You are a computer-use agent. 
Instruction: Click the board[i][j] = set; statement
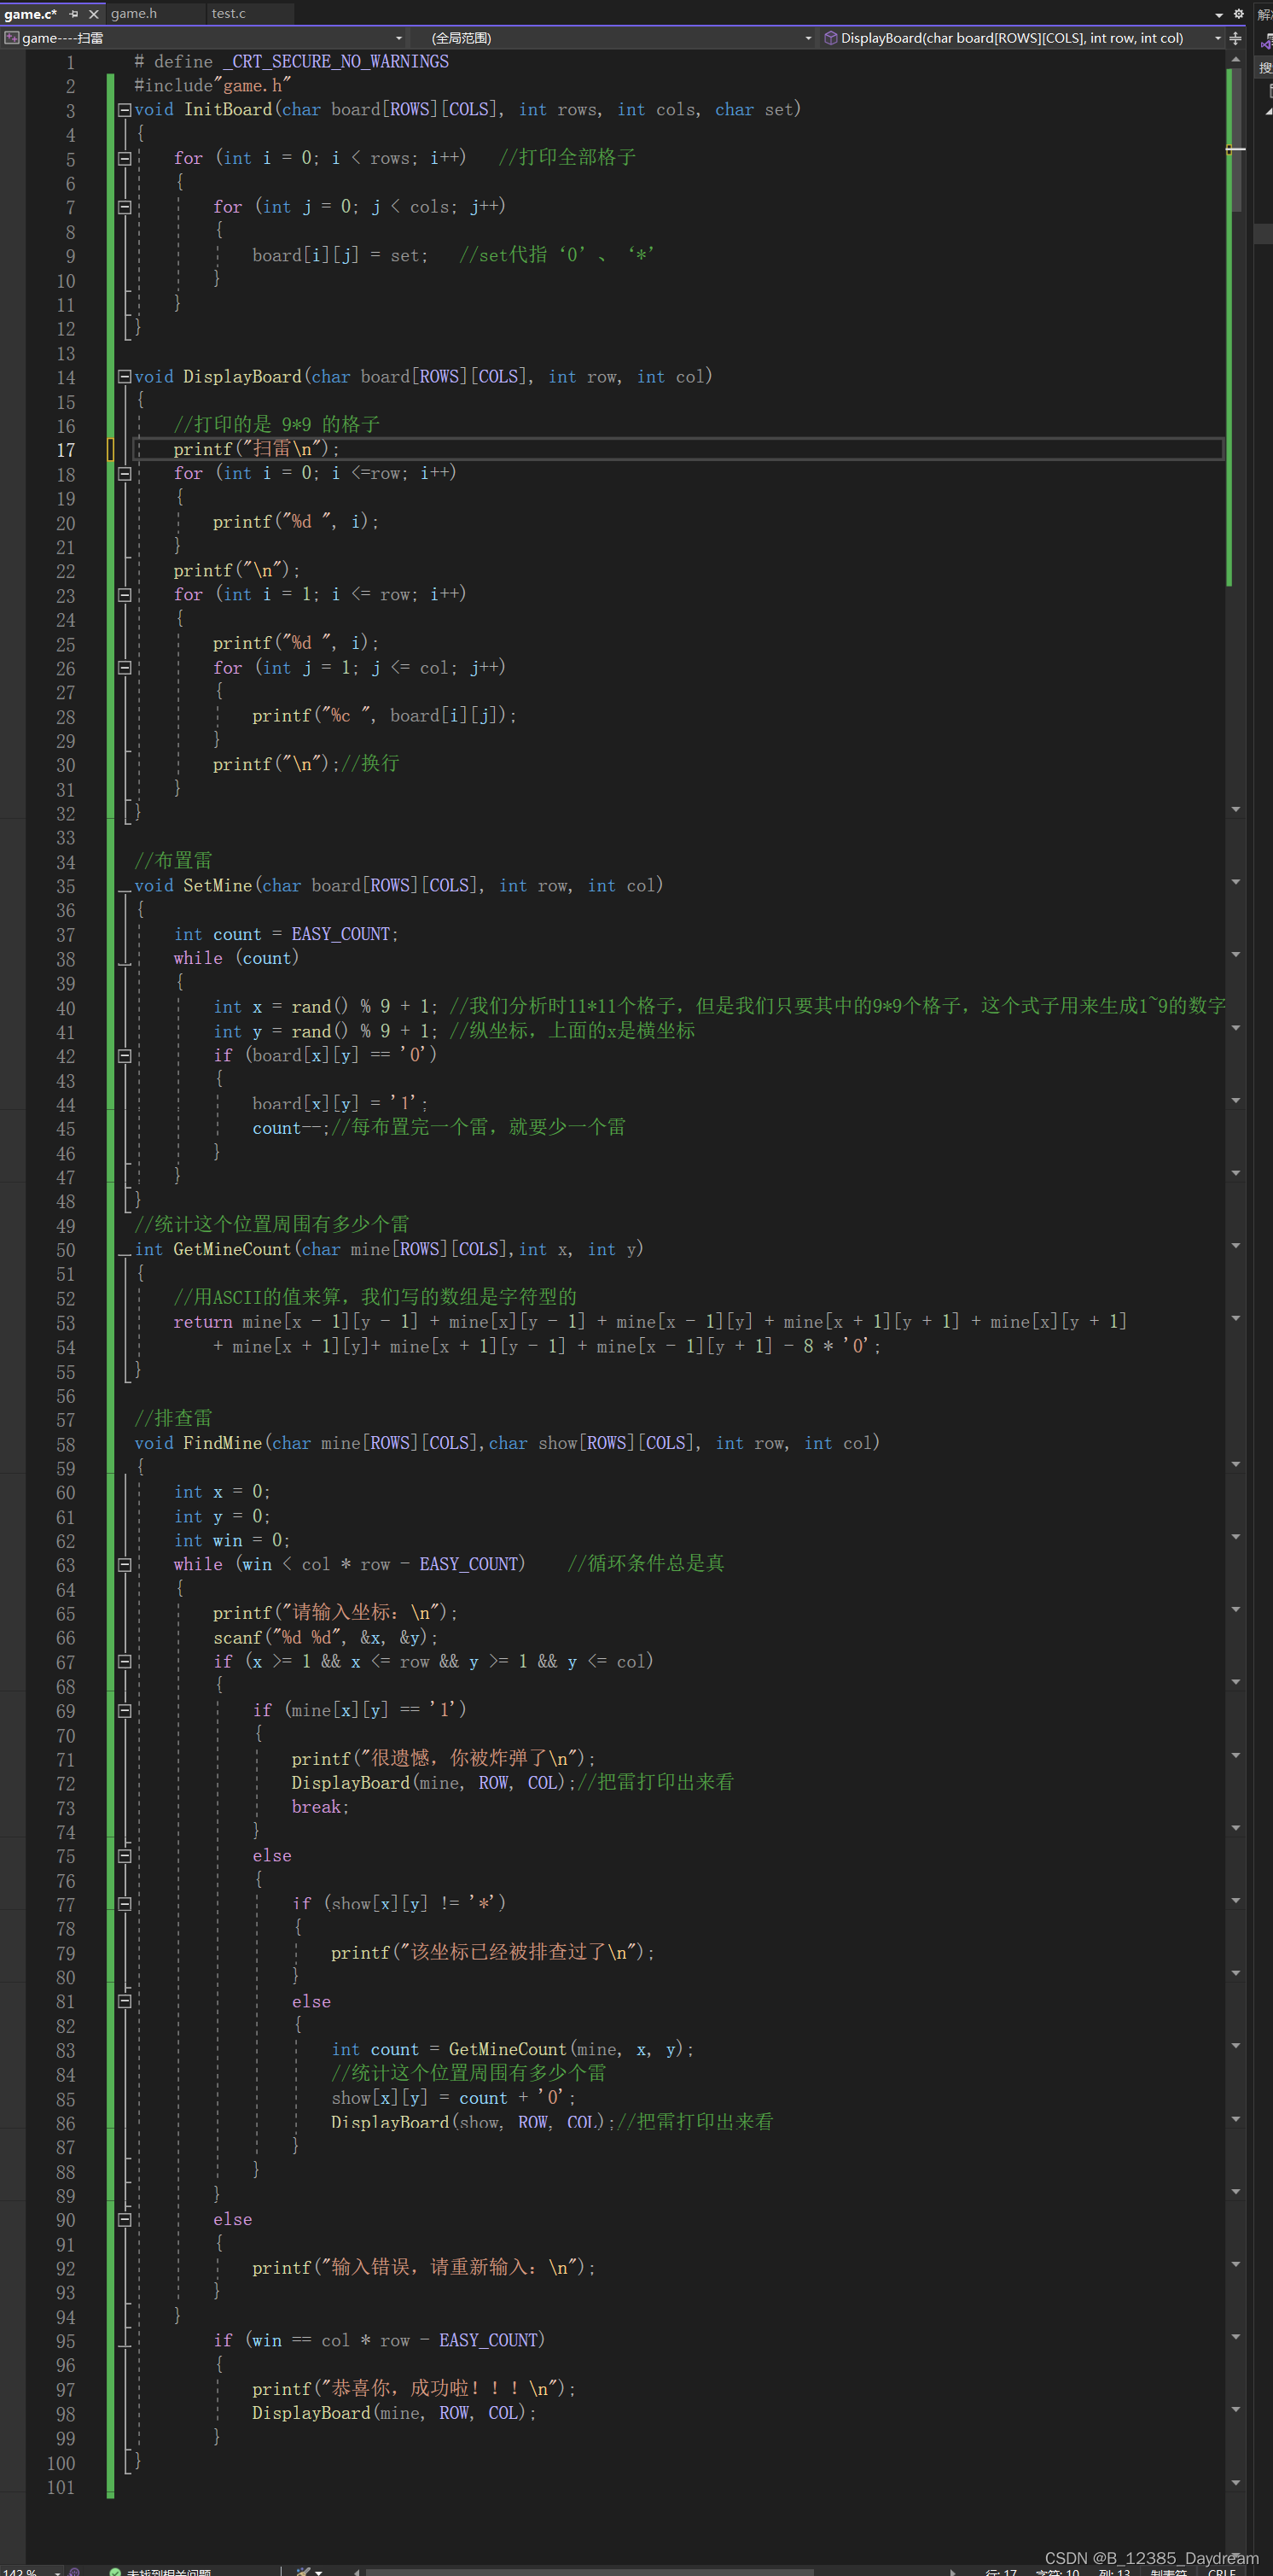340,256
